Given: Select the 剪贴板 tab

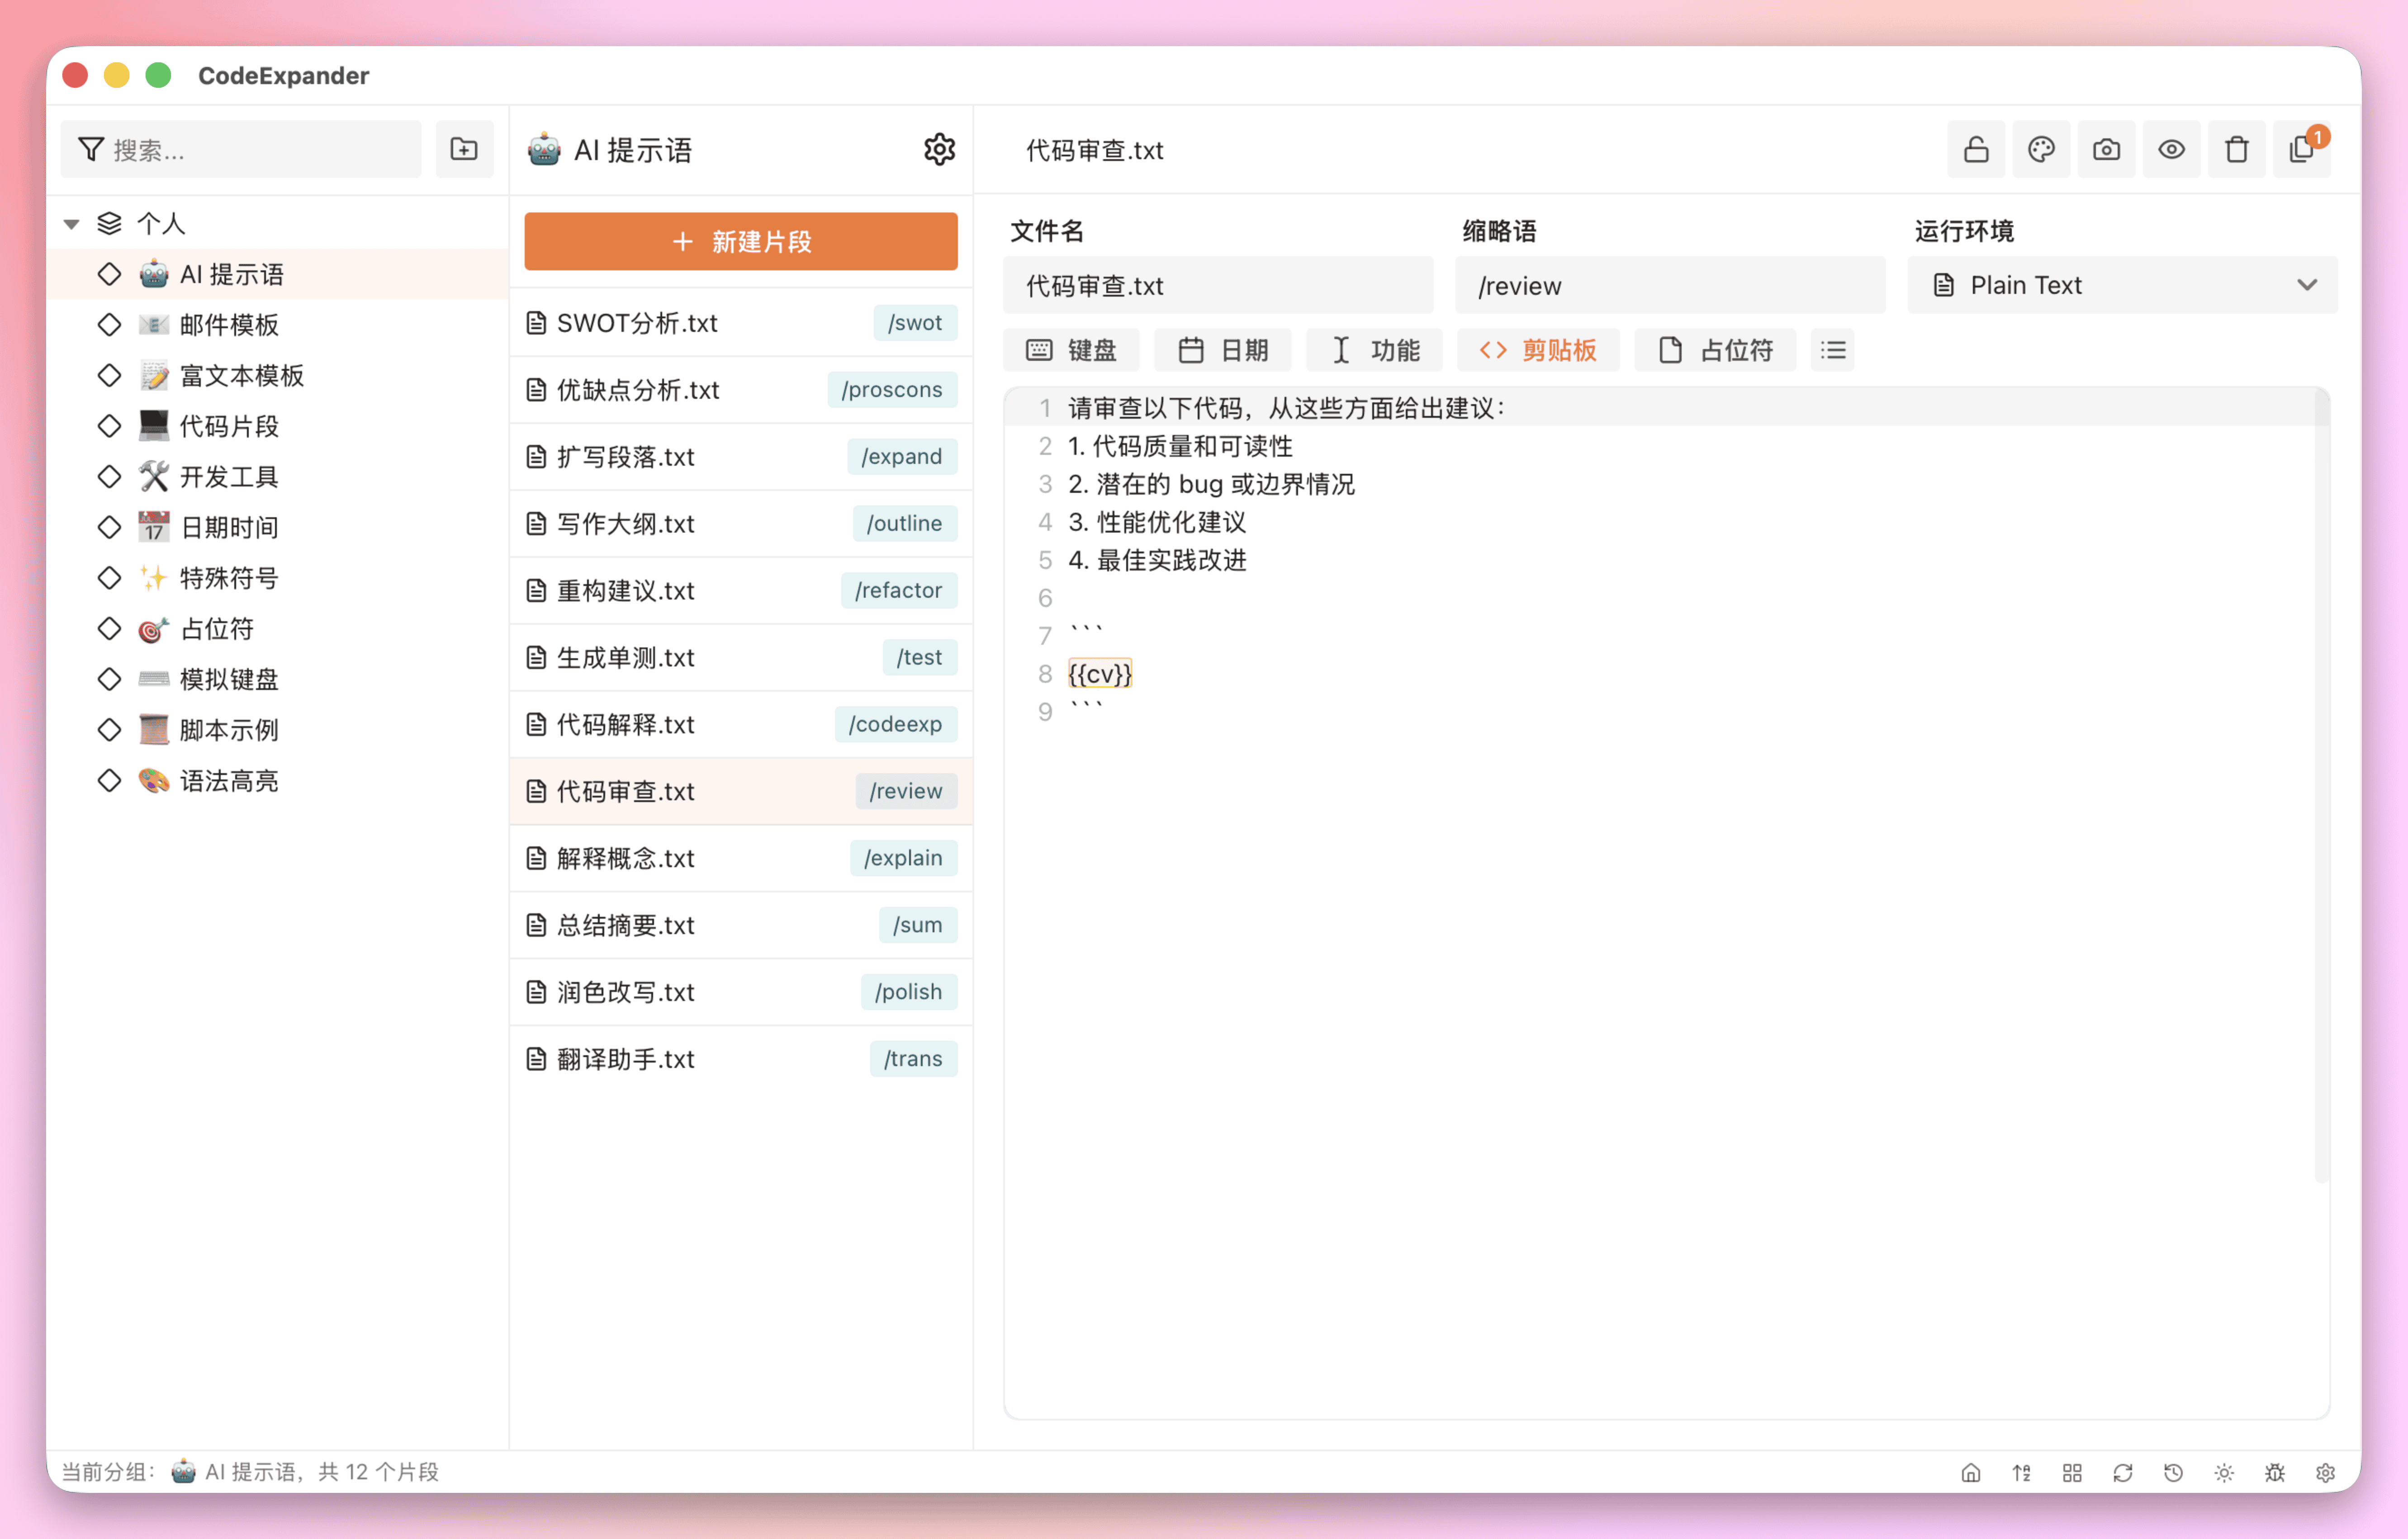Looking at the screenshot, I should click(1538, 350).
